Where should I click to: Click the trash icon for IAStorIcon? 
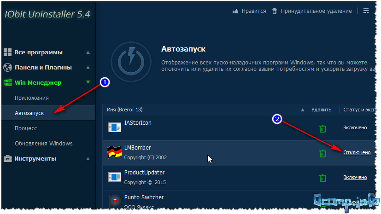pos(323,127)
